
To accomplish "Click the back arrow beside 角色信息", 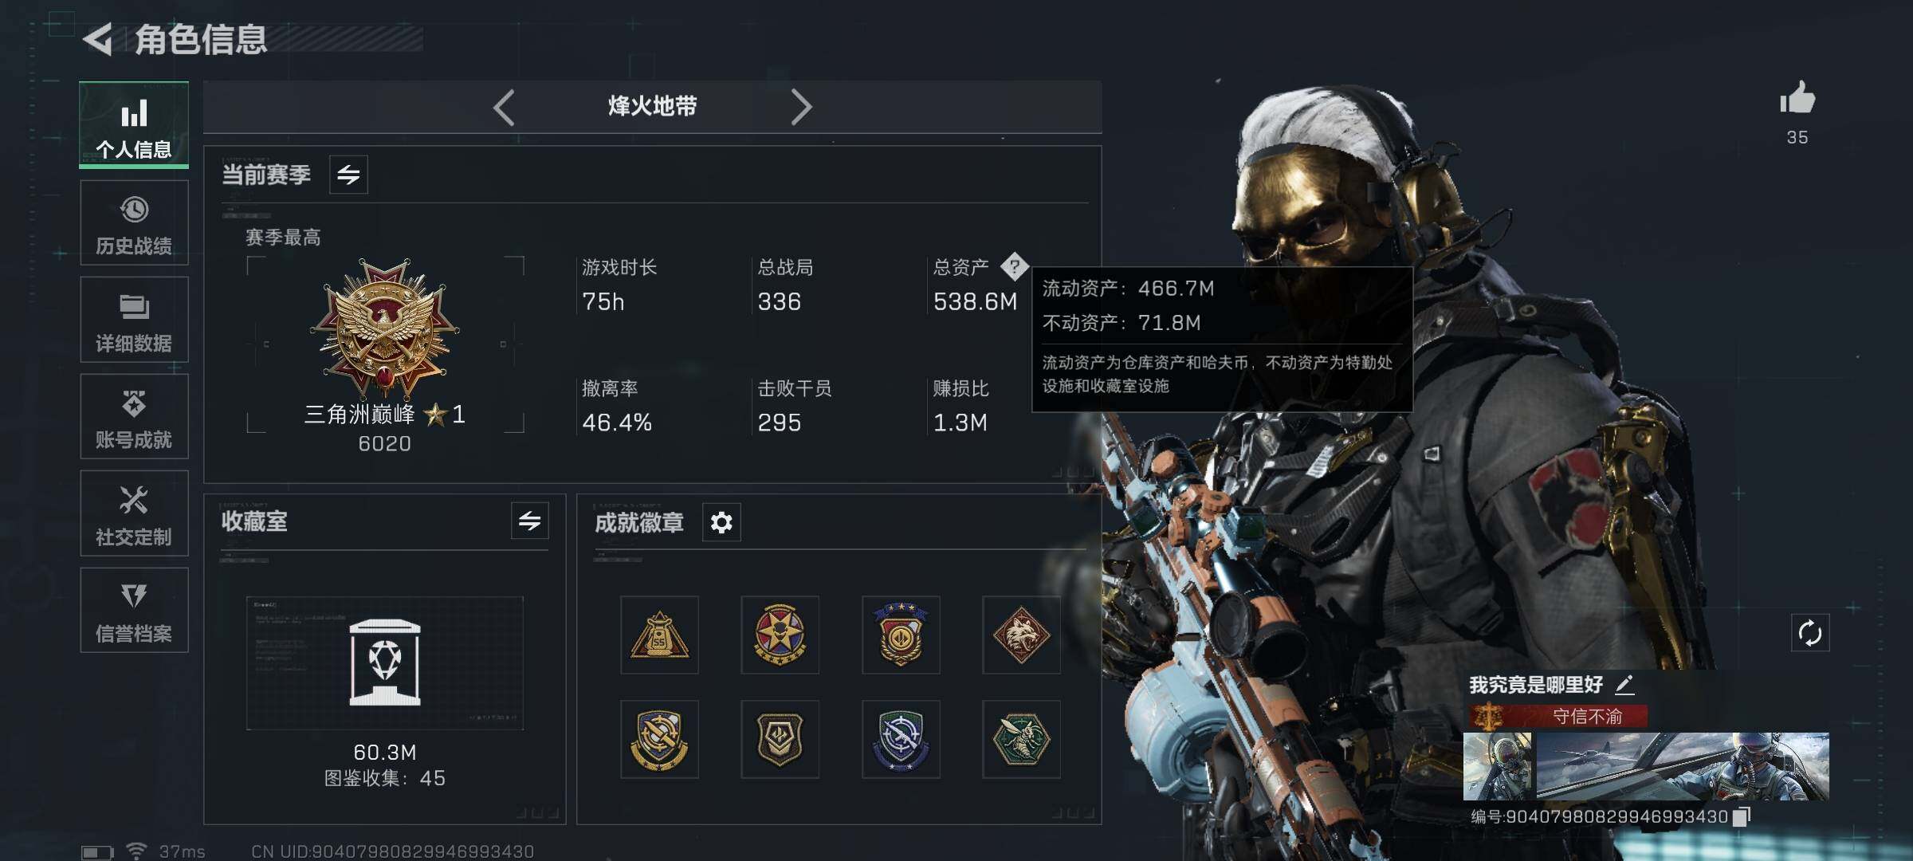I will (x=98, y=40).
